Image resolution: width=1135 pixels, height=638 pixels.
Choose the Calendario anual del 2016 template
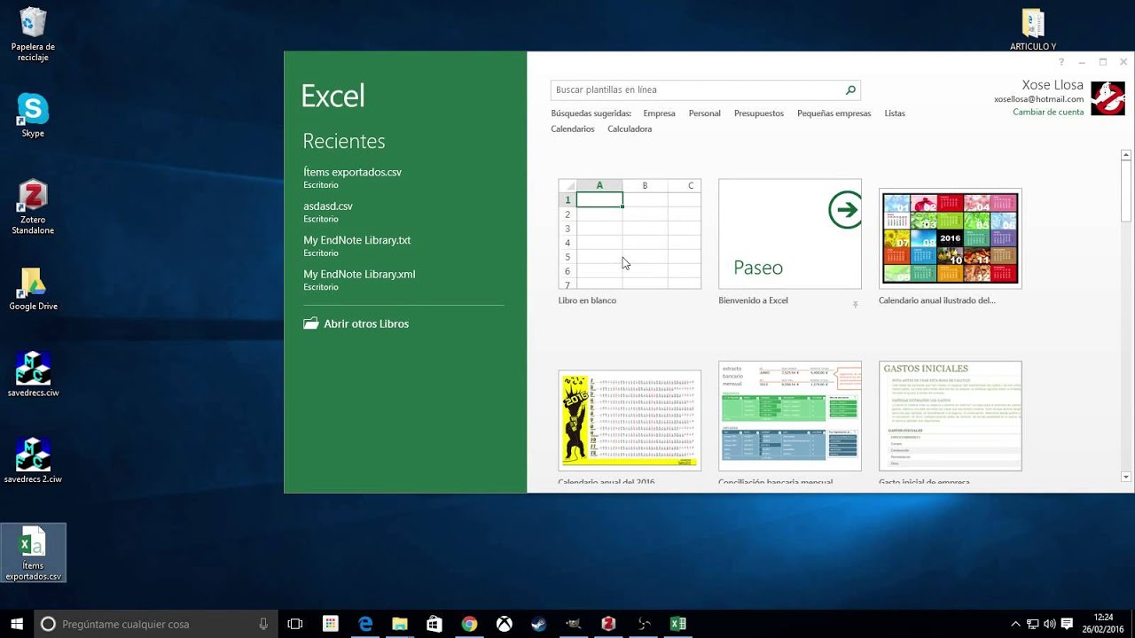630,420
